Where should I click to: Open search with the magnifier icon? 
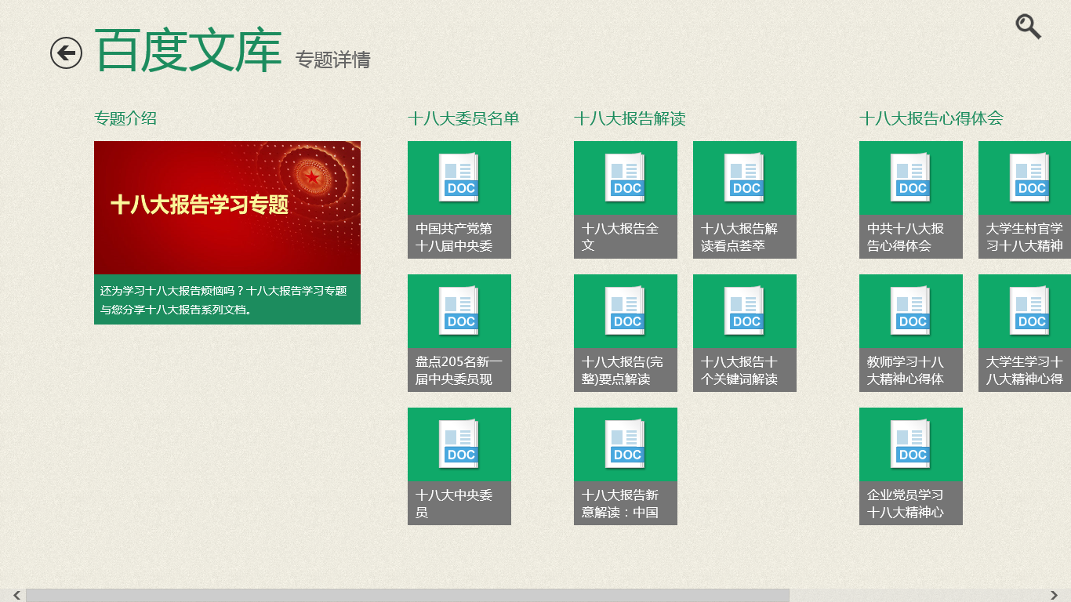(1028, 27)
